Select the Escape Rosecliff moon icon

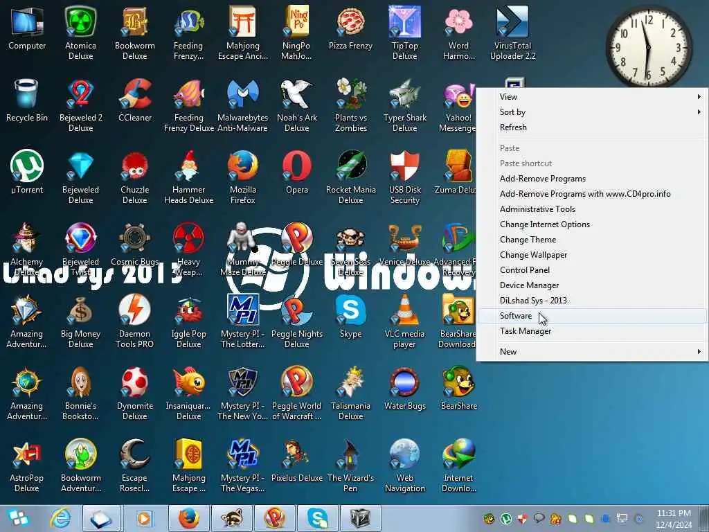[x=135, y=465]
